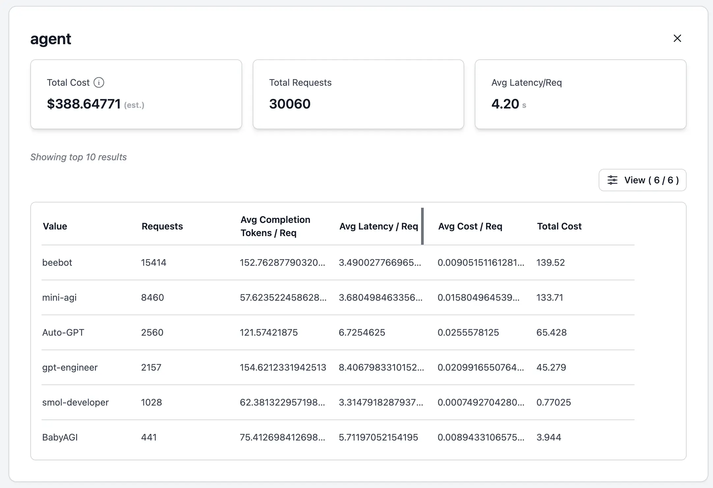713x488 pixels.
Task: Open the View (6/6) column settings
Action: click(642, 180)
